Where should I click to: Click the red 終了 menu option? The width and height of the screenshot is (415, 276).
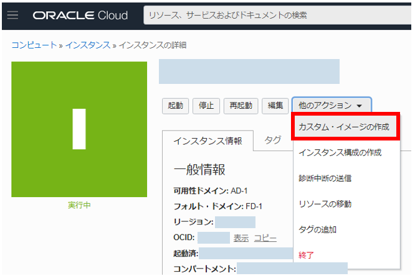pos(307,255)
